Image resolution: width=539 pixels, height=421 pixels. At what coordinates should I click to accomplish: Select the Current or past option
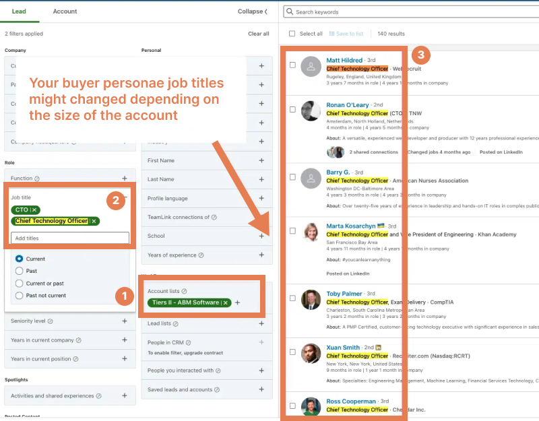[x=20, y=283]
